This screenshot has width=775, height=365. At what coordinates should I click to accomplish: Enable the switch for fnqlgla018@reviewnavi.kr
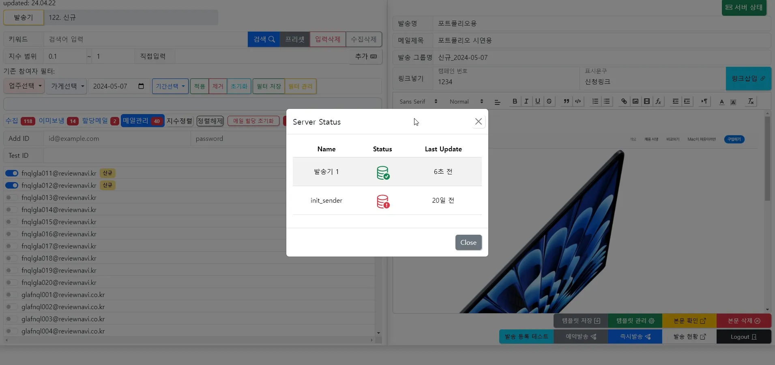click(x=12, y=258)
